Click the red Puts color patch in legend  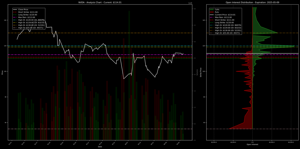coord(212,12)
